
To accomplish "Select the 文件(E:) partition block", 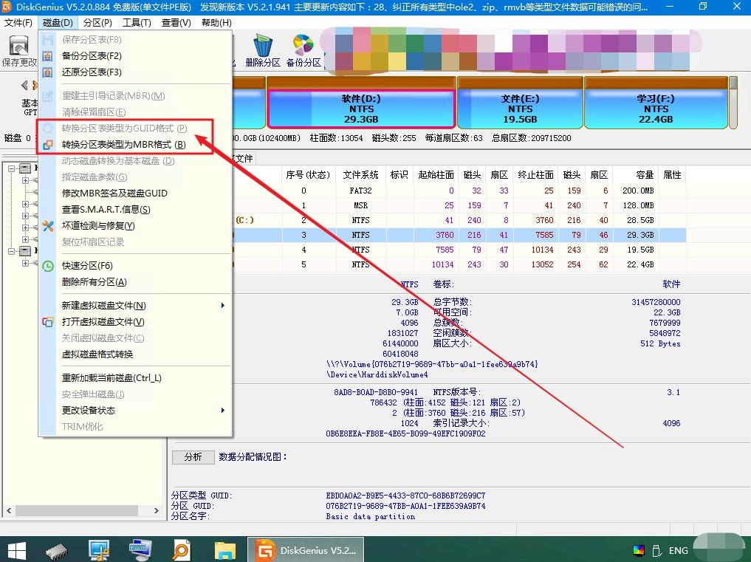I will coord(519,108).
